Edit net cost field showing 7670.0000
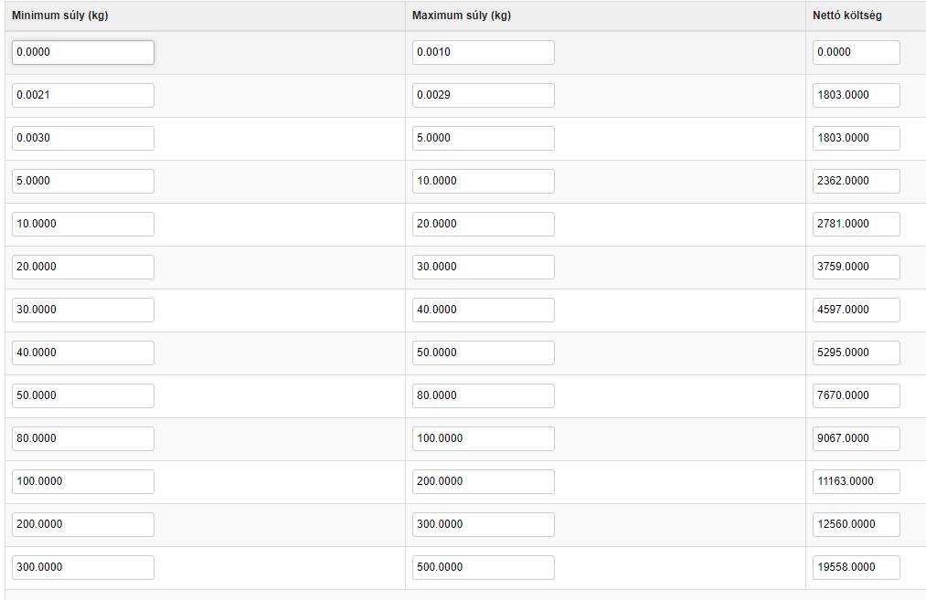Viewport: 926px width, 600px height. (x=856, y=395)
